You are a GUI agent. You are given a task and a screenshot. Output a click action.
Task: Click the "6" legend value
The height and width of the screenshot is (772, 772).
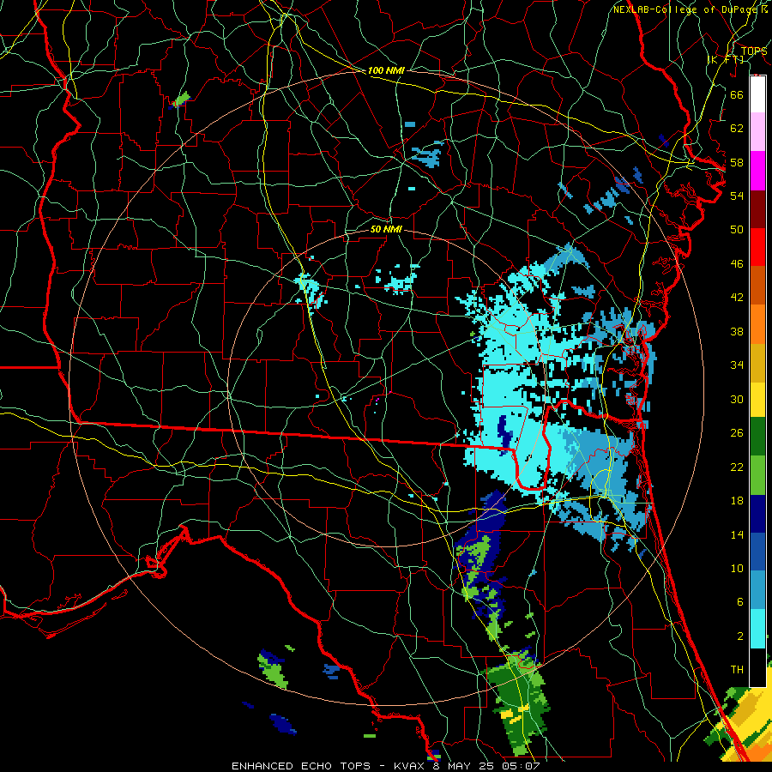point(739,602)
